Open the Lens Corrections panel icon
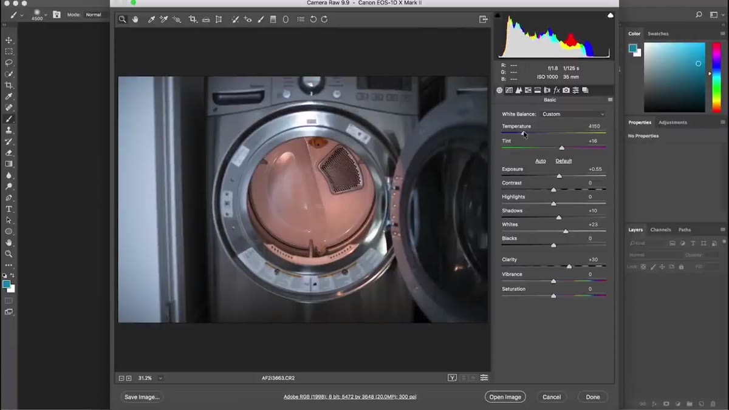Viewport: 729px width, 410px height. point(547,90)
